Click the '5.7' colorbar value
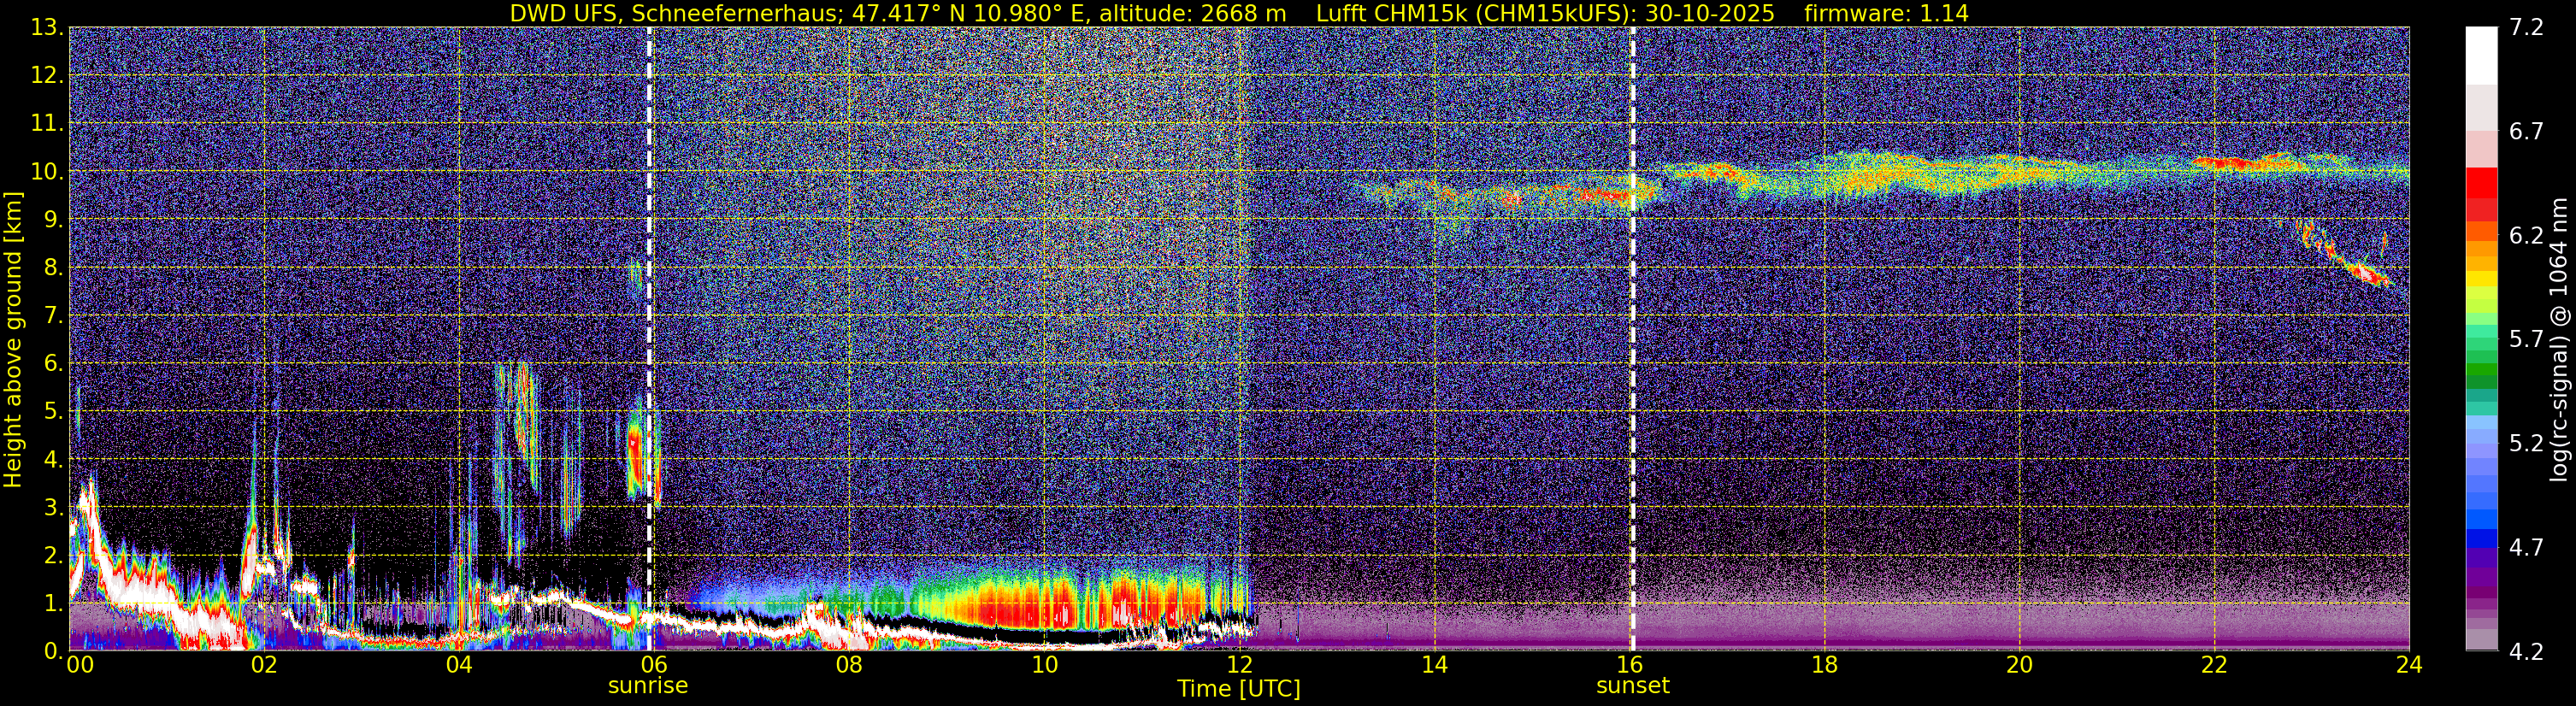 (x=2526, y=340)
